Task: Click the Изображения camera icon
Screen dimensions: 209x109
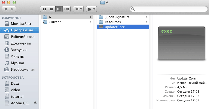Action: coord(7,69)
